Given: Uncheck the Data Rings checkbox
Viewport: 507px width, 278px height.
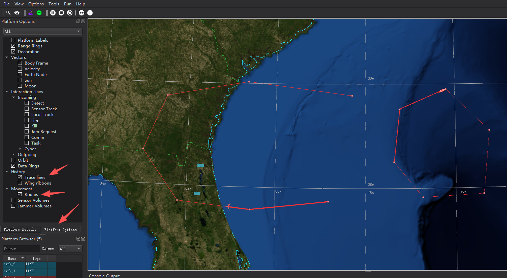Looking at the screenshot, I should pyautogui.click(x=13, y=166).
